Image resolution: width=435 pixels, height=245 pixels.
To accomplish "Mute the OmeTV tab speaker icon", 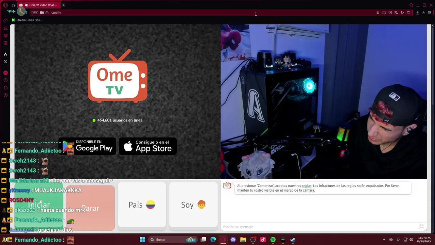I will pos(26,5).
